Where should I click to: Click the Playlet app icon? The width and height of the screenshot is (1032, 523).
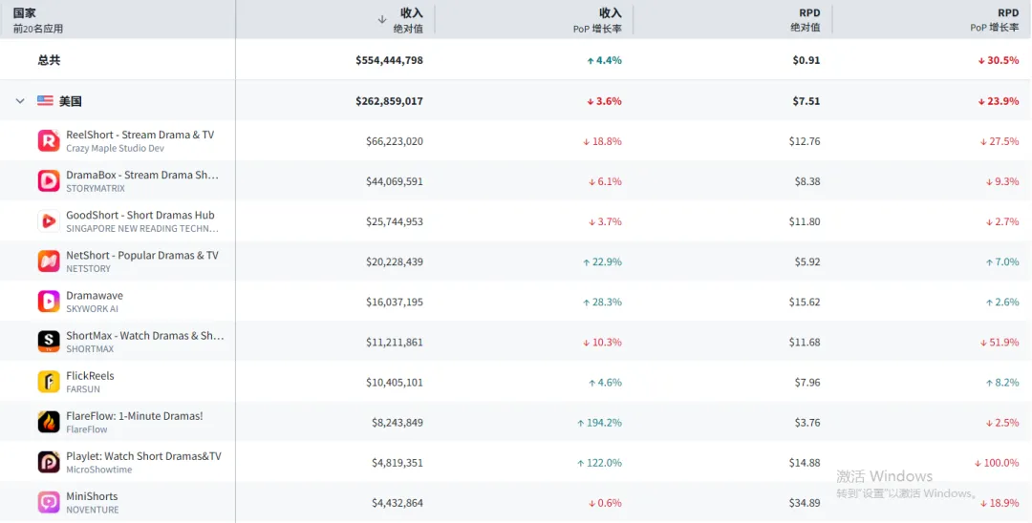click(x=49, y=462)
